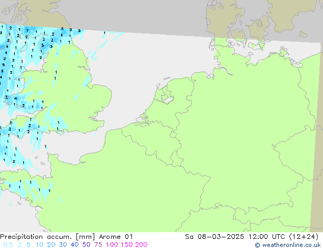Select the 0.5 legend value
Screen dimensions: 323x249
point(8,245)
